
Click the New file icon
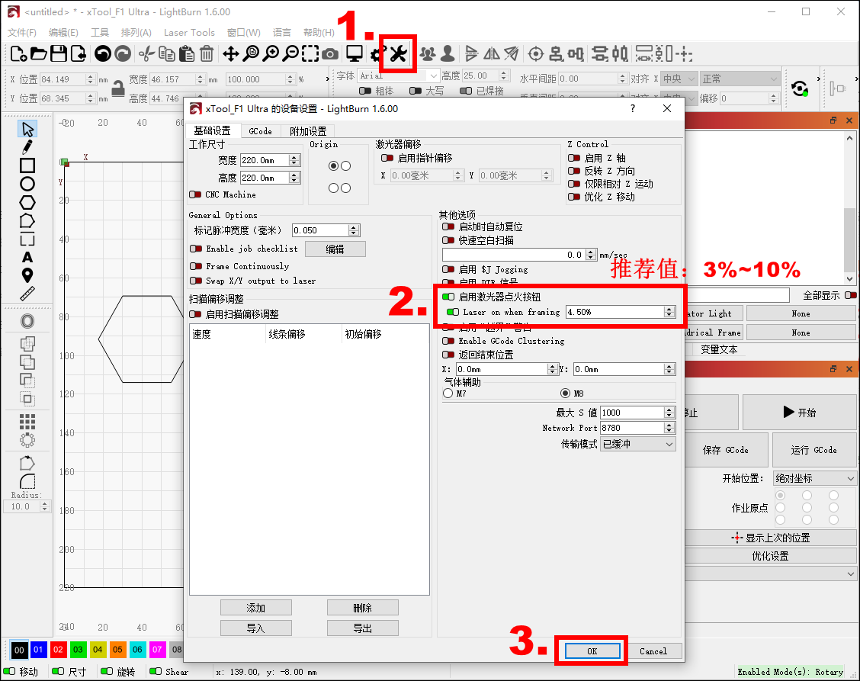[x=18, y=54]
